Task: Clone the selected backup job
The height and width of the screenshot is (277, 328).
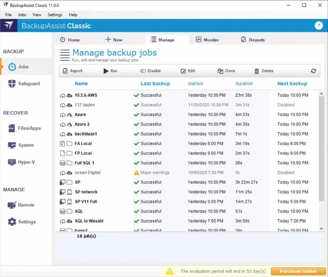Action: click(x=226, y=71)
